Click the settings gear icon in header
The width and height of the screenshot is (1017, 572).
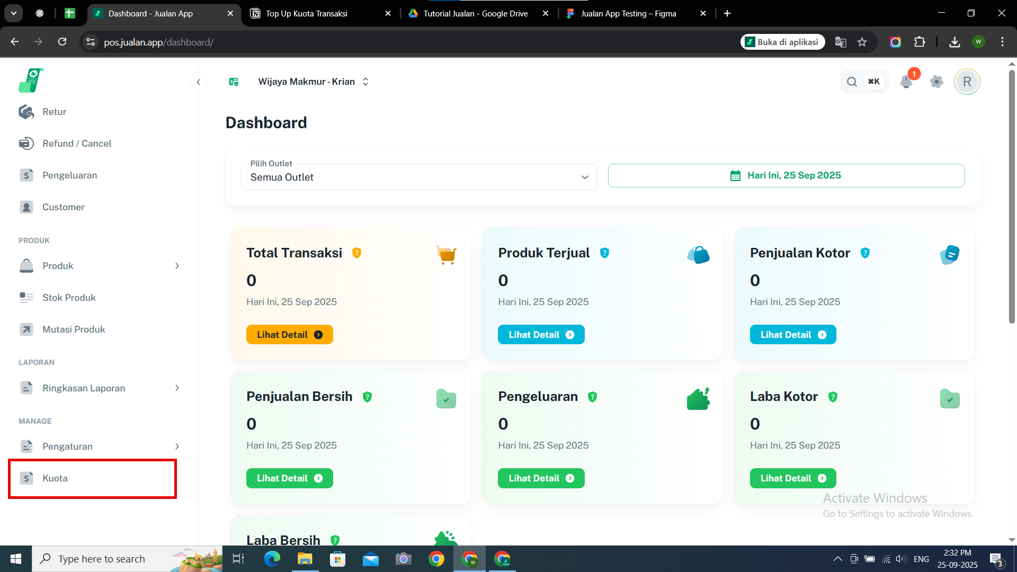pyautogui.click(x=936, y=82)
